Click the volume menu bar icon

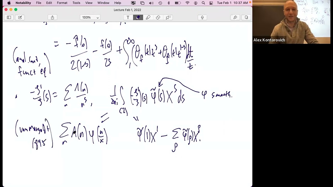point(151,3)
